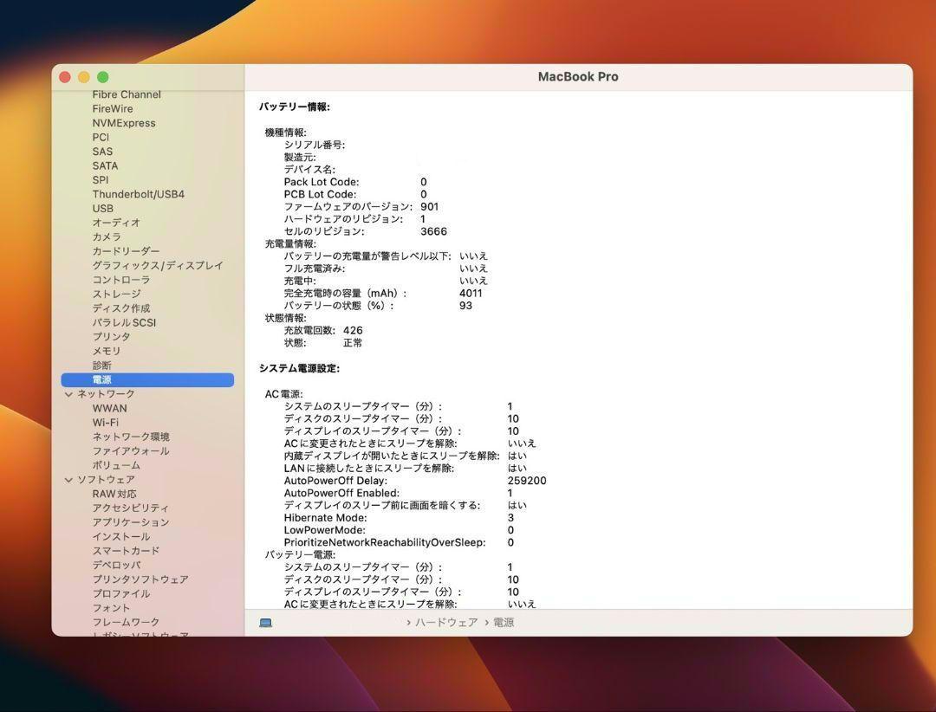Select WWAN under ネットワーク
936x712 pixels.
click(x=110, y=408)
